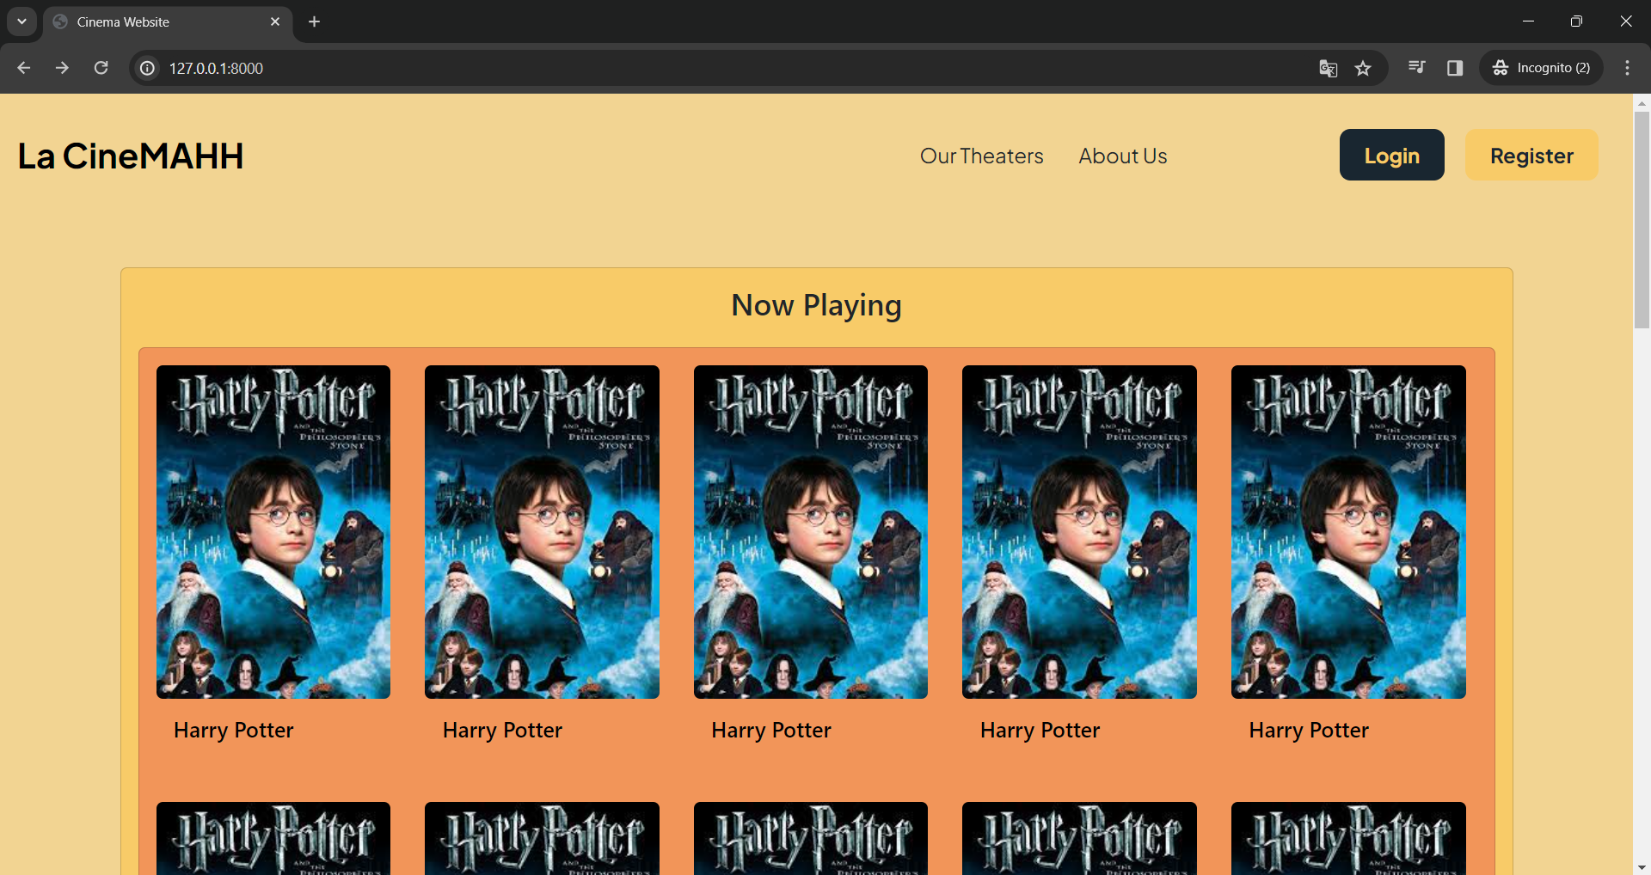Image resolution: width=1651 pixels, height=875 pixels.
Task: Open a new browser tab
Action: point(314,21)
